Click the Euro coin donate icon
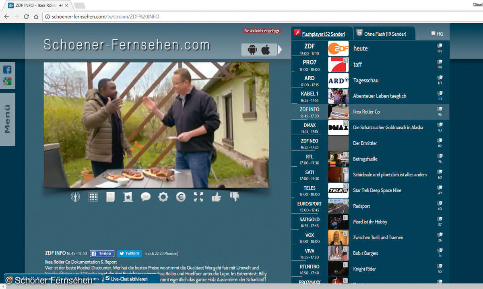483x289 pixels. pyautogui.click(x=181, y=197)
